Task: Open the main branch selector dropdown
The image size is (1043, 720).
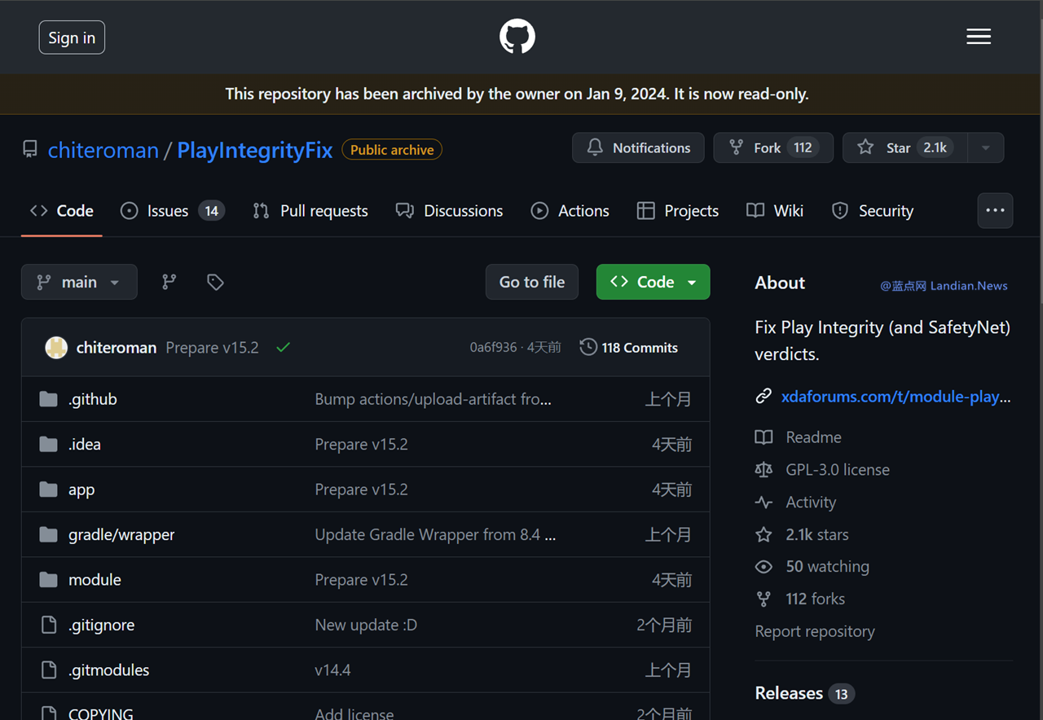Action: pyautogui.click(x=79, y=282)
